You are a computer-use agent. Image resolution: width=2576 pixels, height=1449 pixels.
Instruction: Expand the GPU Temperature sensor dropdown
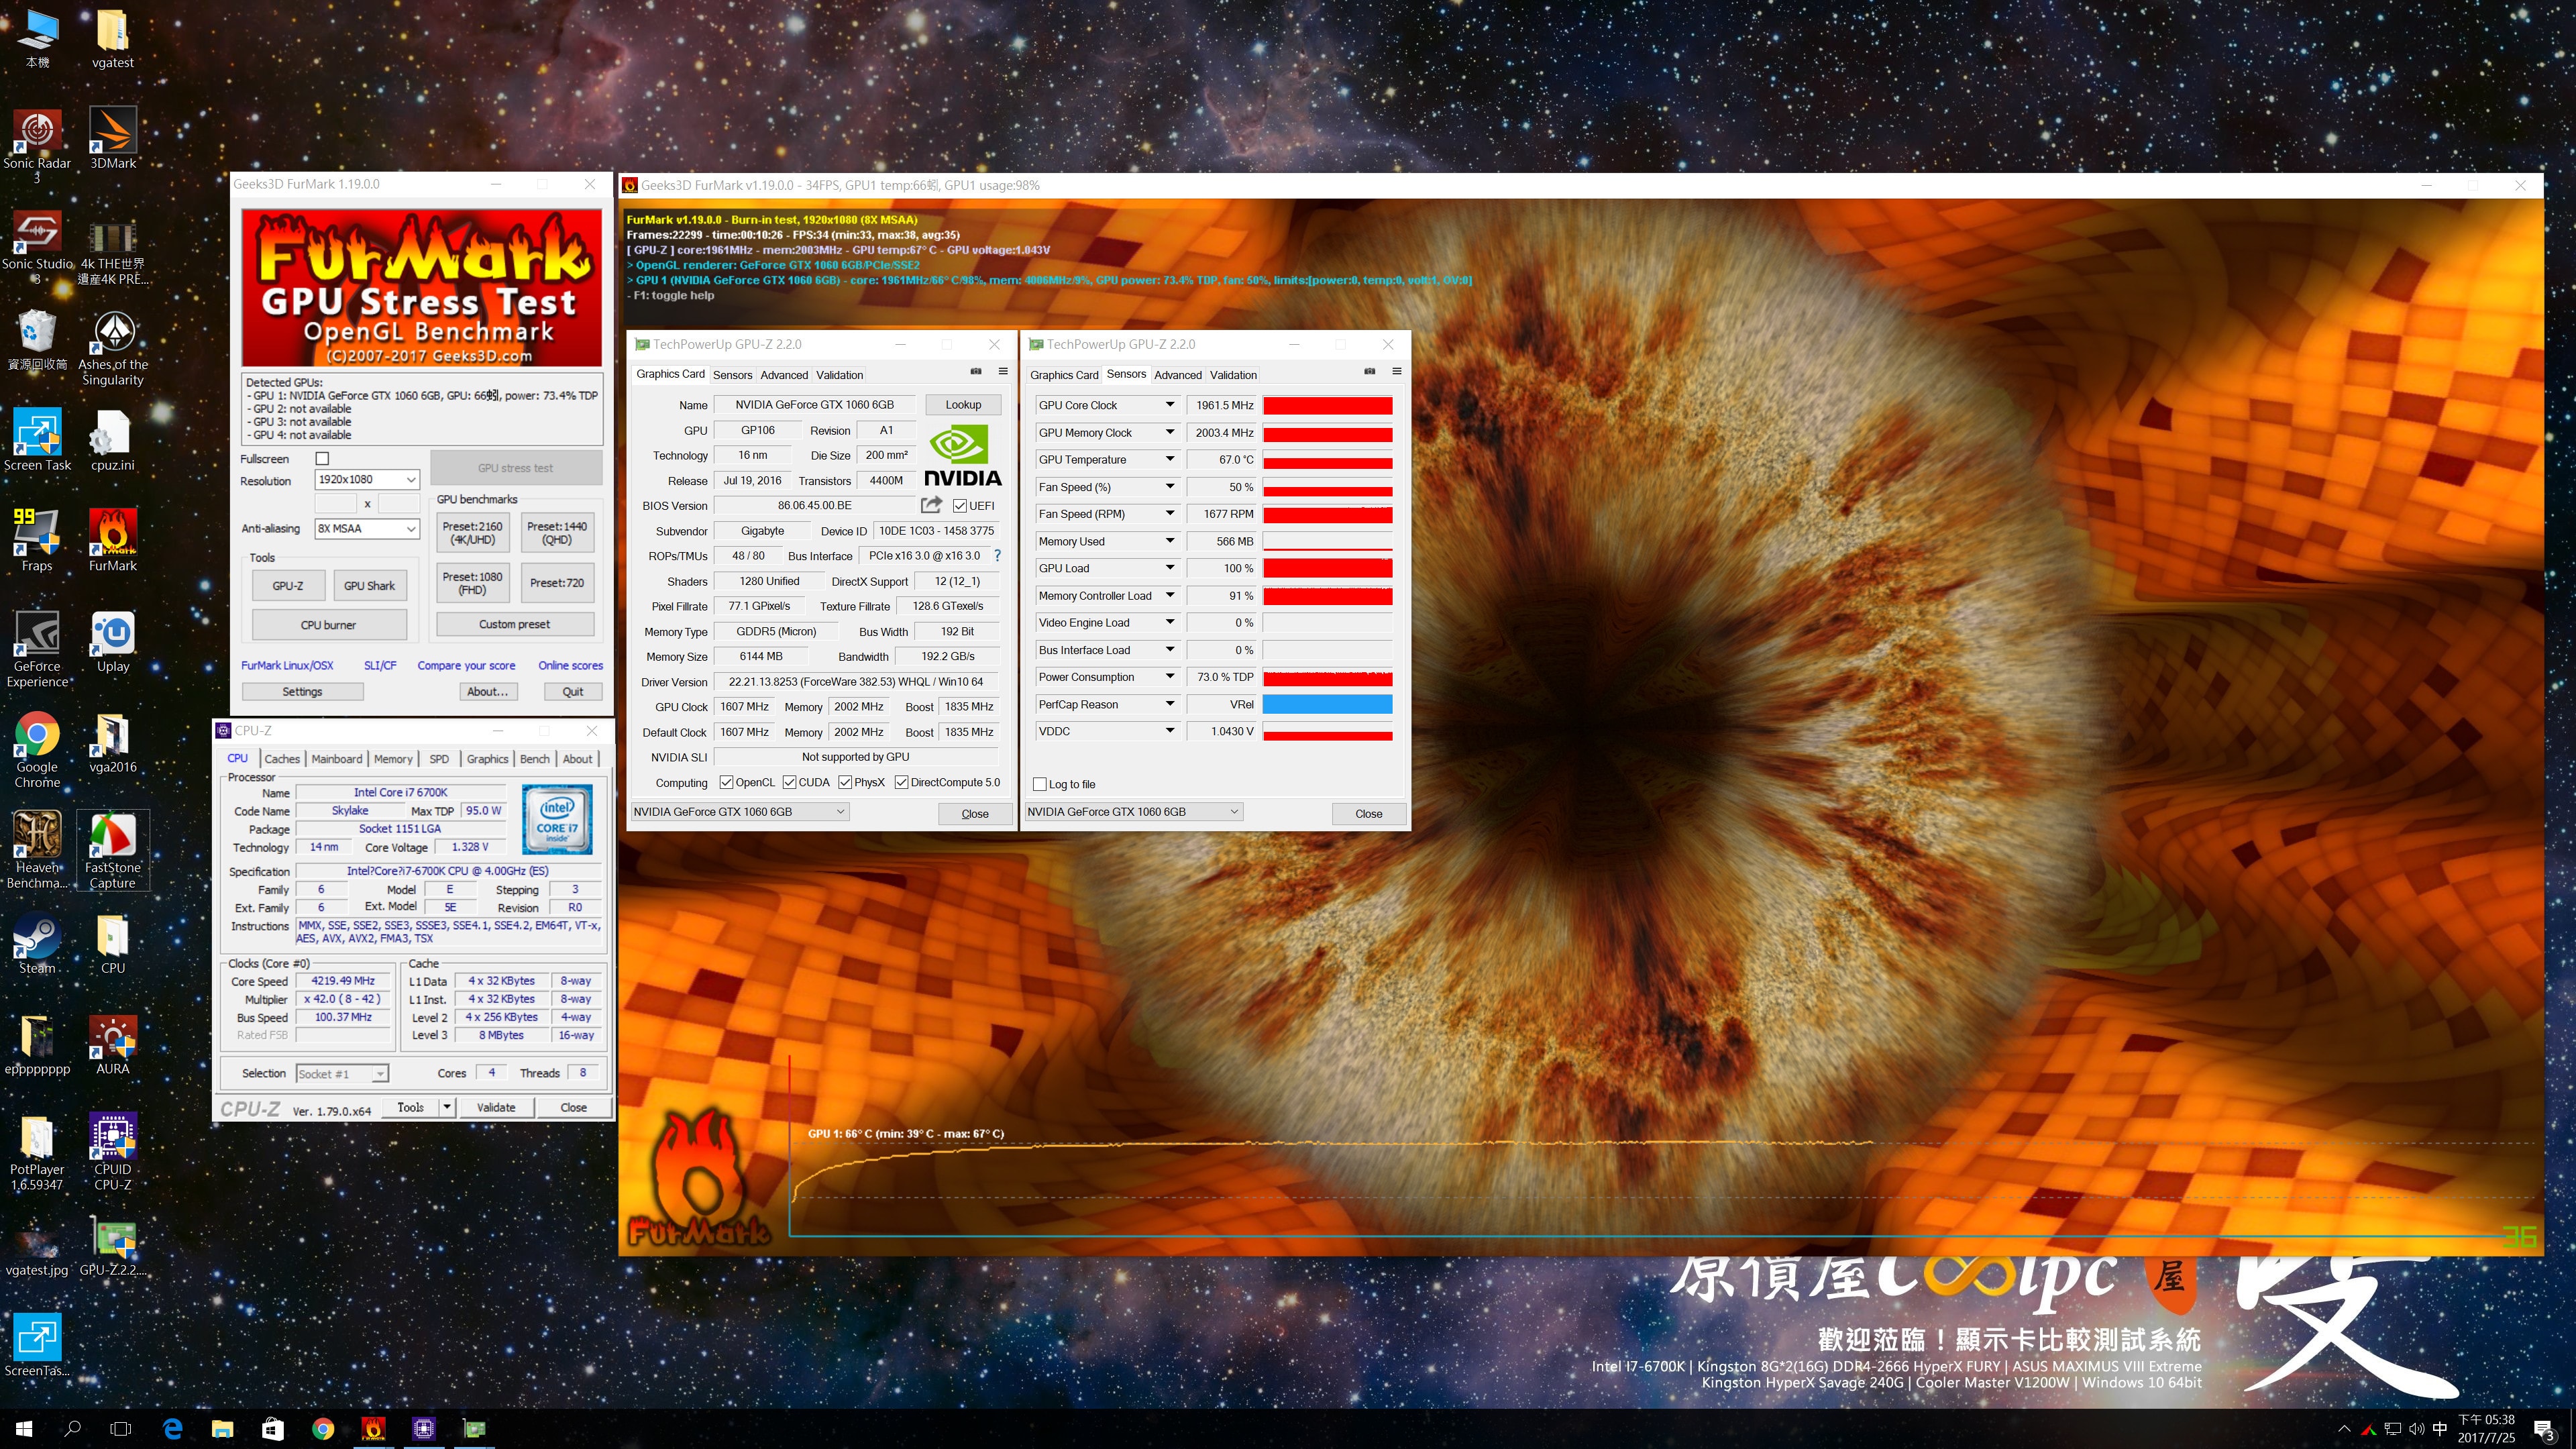[1169, 459]
